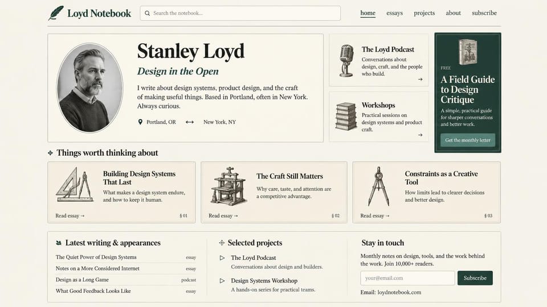Viewport: 547px width, 307px height.
Task: Click the Loyd Notebook site title
Action: [x=99, y=13]
